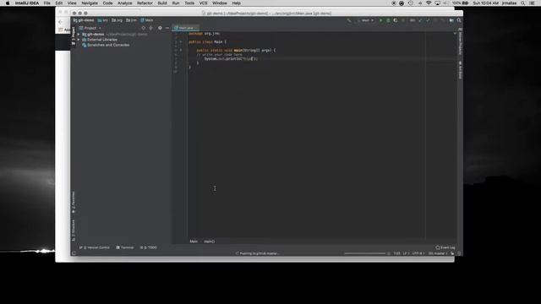Open the Build menu
Screen dimensions: 541x304
[162, 3]
